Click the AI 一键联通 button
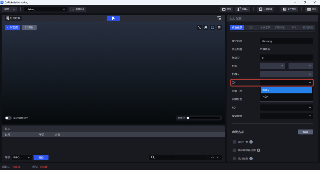This screenshot has height=170, width=320. click(265, 9)
